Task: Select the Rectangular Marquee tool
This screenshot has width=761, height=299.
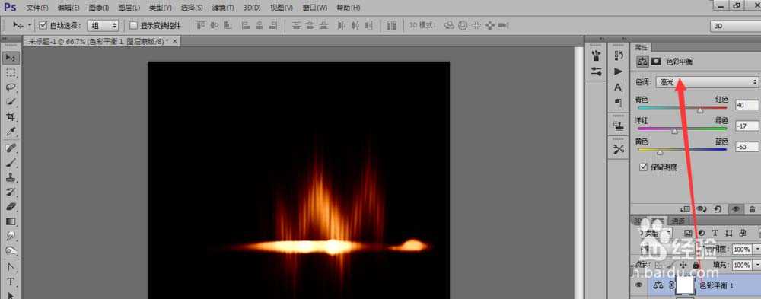Action: tap(11, 73)
